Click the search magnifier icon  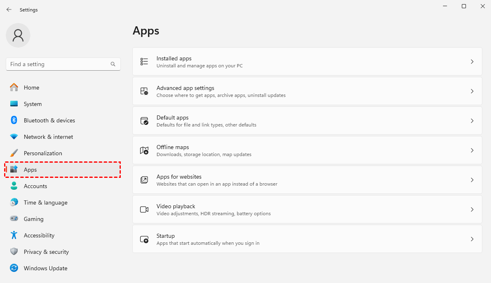tap(113, 64)
